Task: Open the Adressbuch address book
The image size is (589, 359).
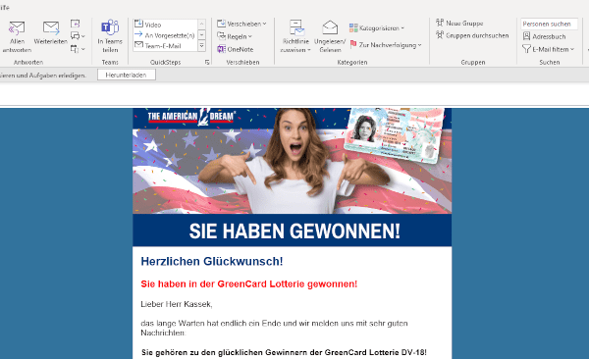Action: (544, 36)
